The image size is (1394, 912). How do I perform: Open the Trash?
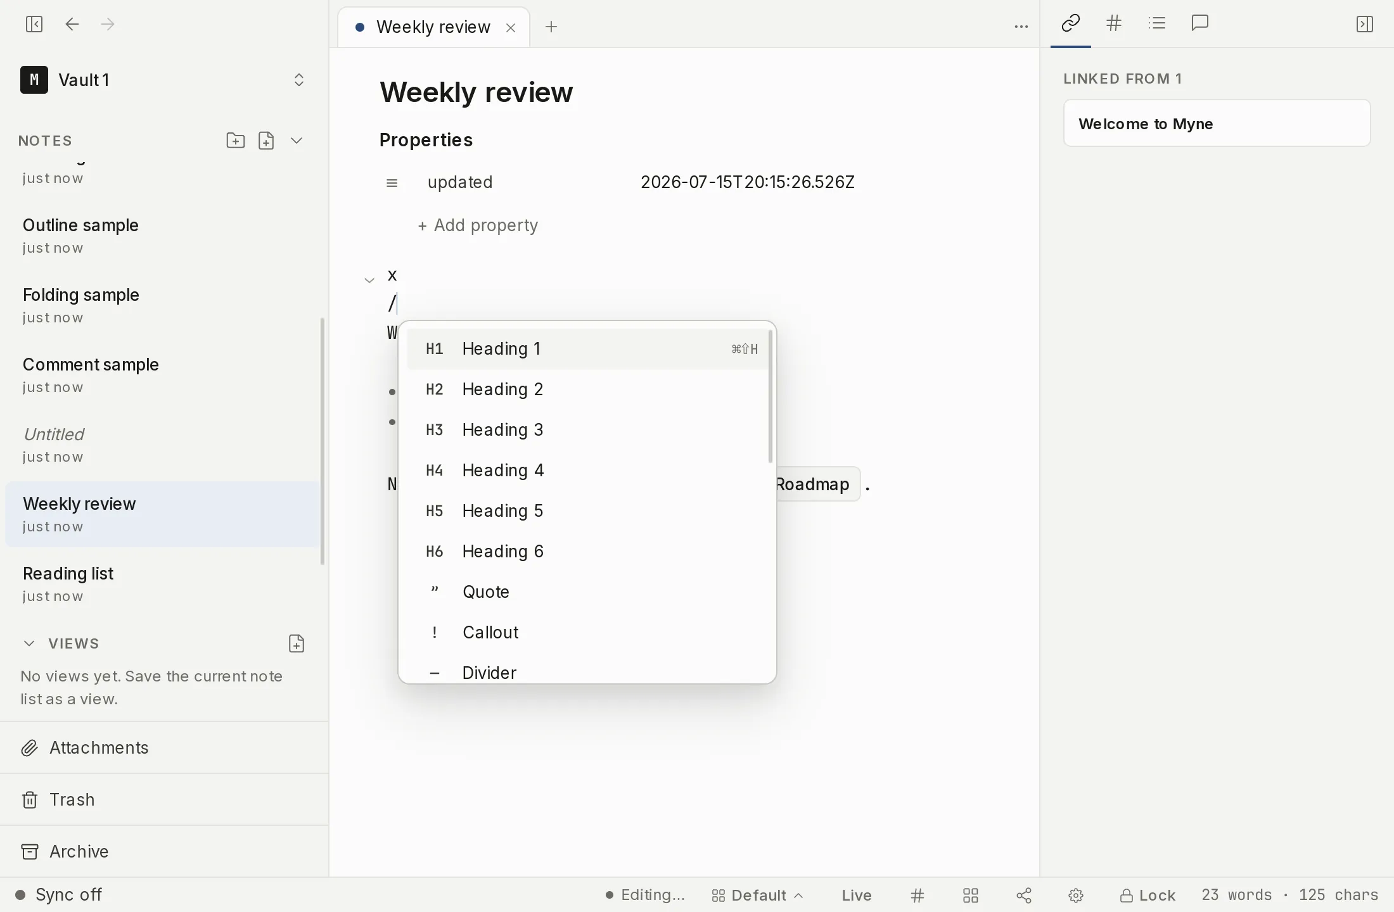coord(164,800)
